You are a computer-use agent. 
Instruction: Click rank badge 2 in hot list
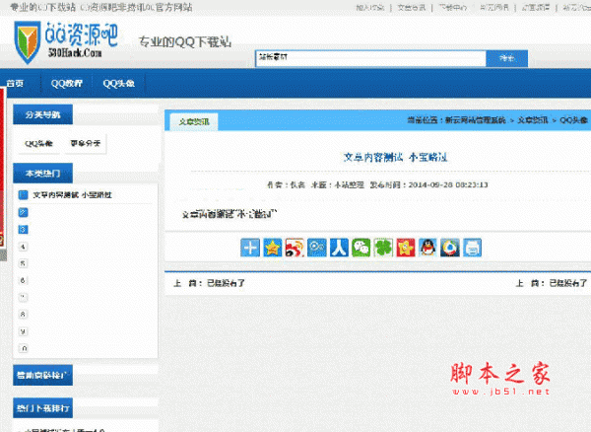pos(23,212)
